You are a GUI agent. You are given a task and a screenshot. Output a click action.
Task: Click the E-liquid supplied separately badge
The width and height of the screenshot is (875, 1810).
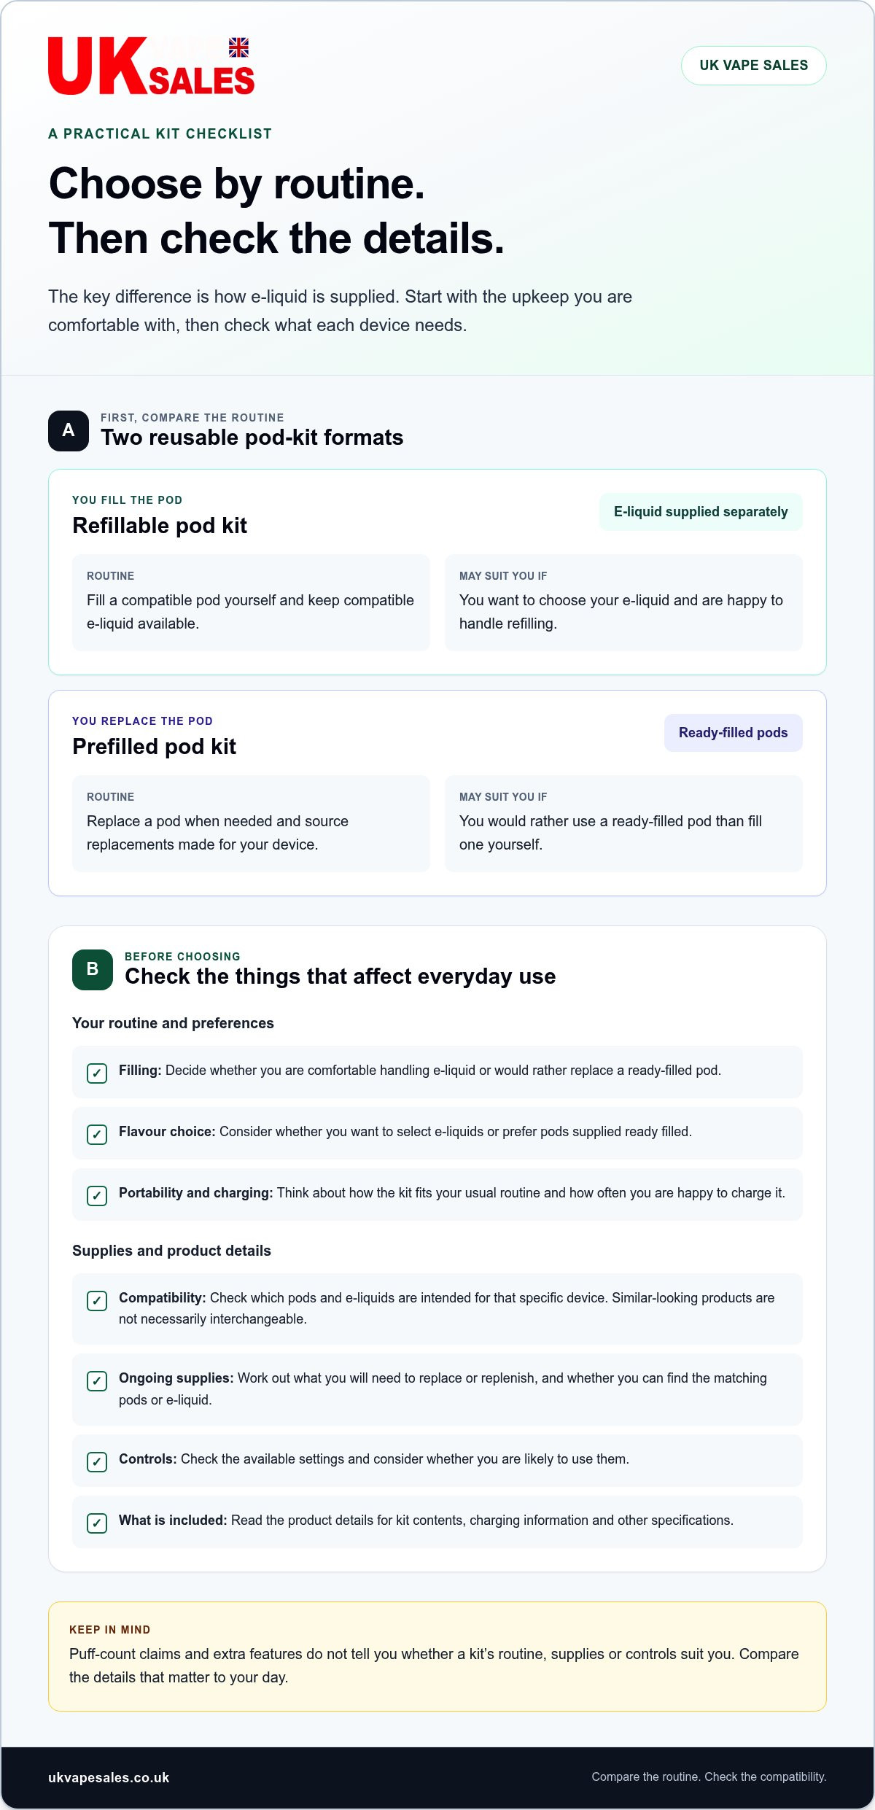coord(701,512)
